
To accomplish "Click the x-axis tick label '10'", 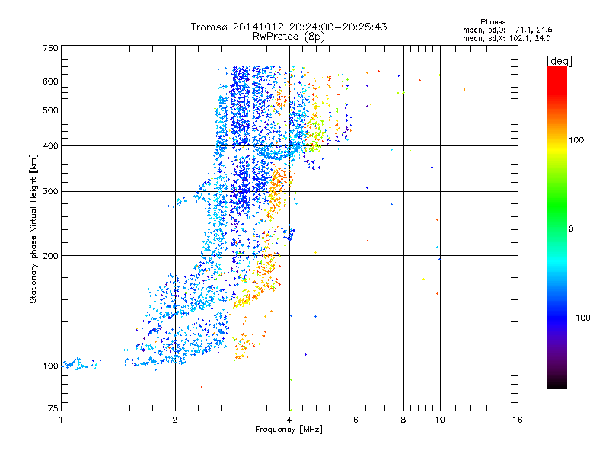I will (440, 420).
